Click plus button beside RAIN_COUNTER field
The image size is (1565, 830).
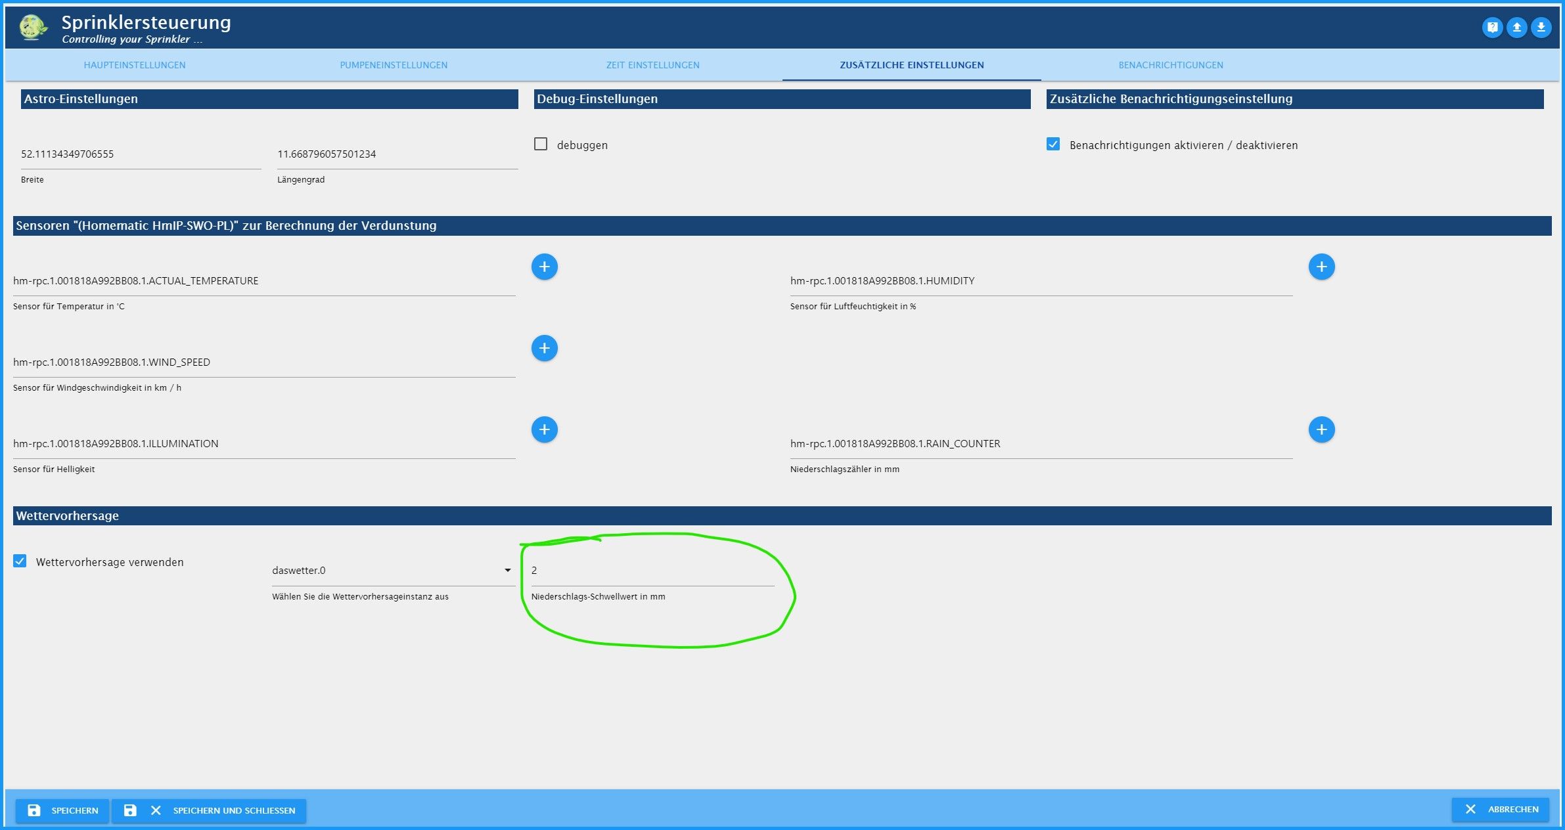click(1321, 429)
